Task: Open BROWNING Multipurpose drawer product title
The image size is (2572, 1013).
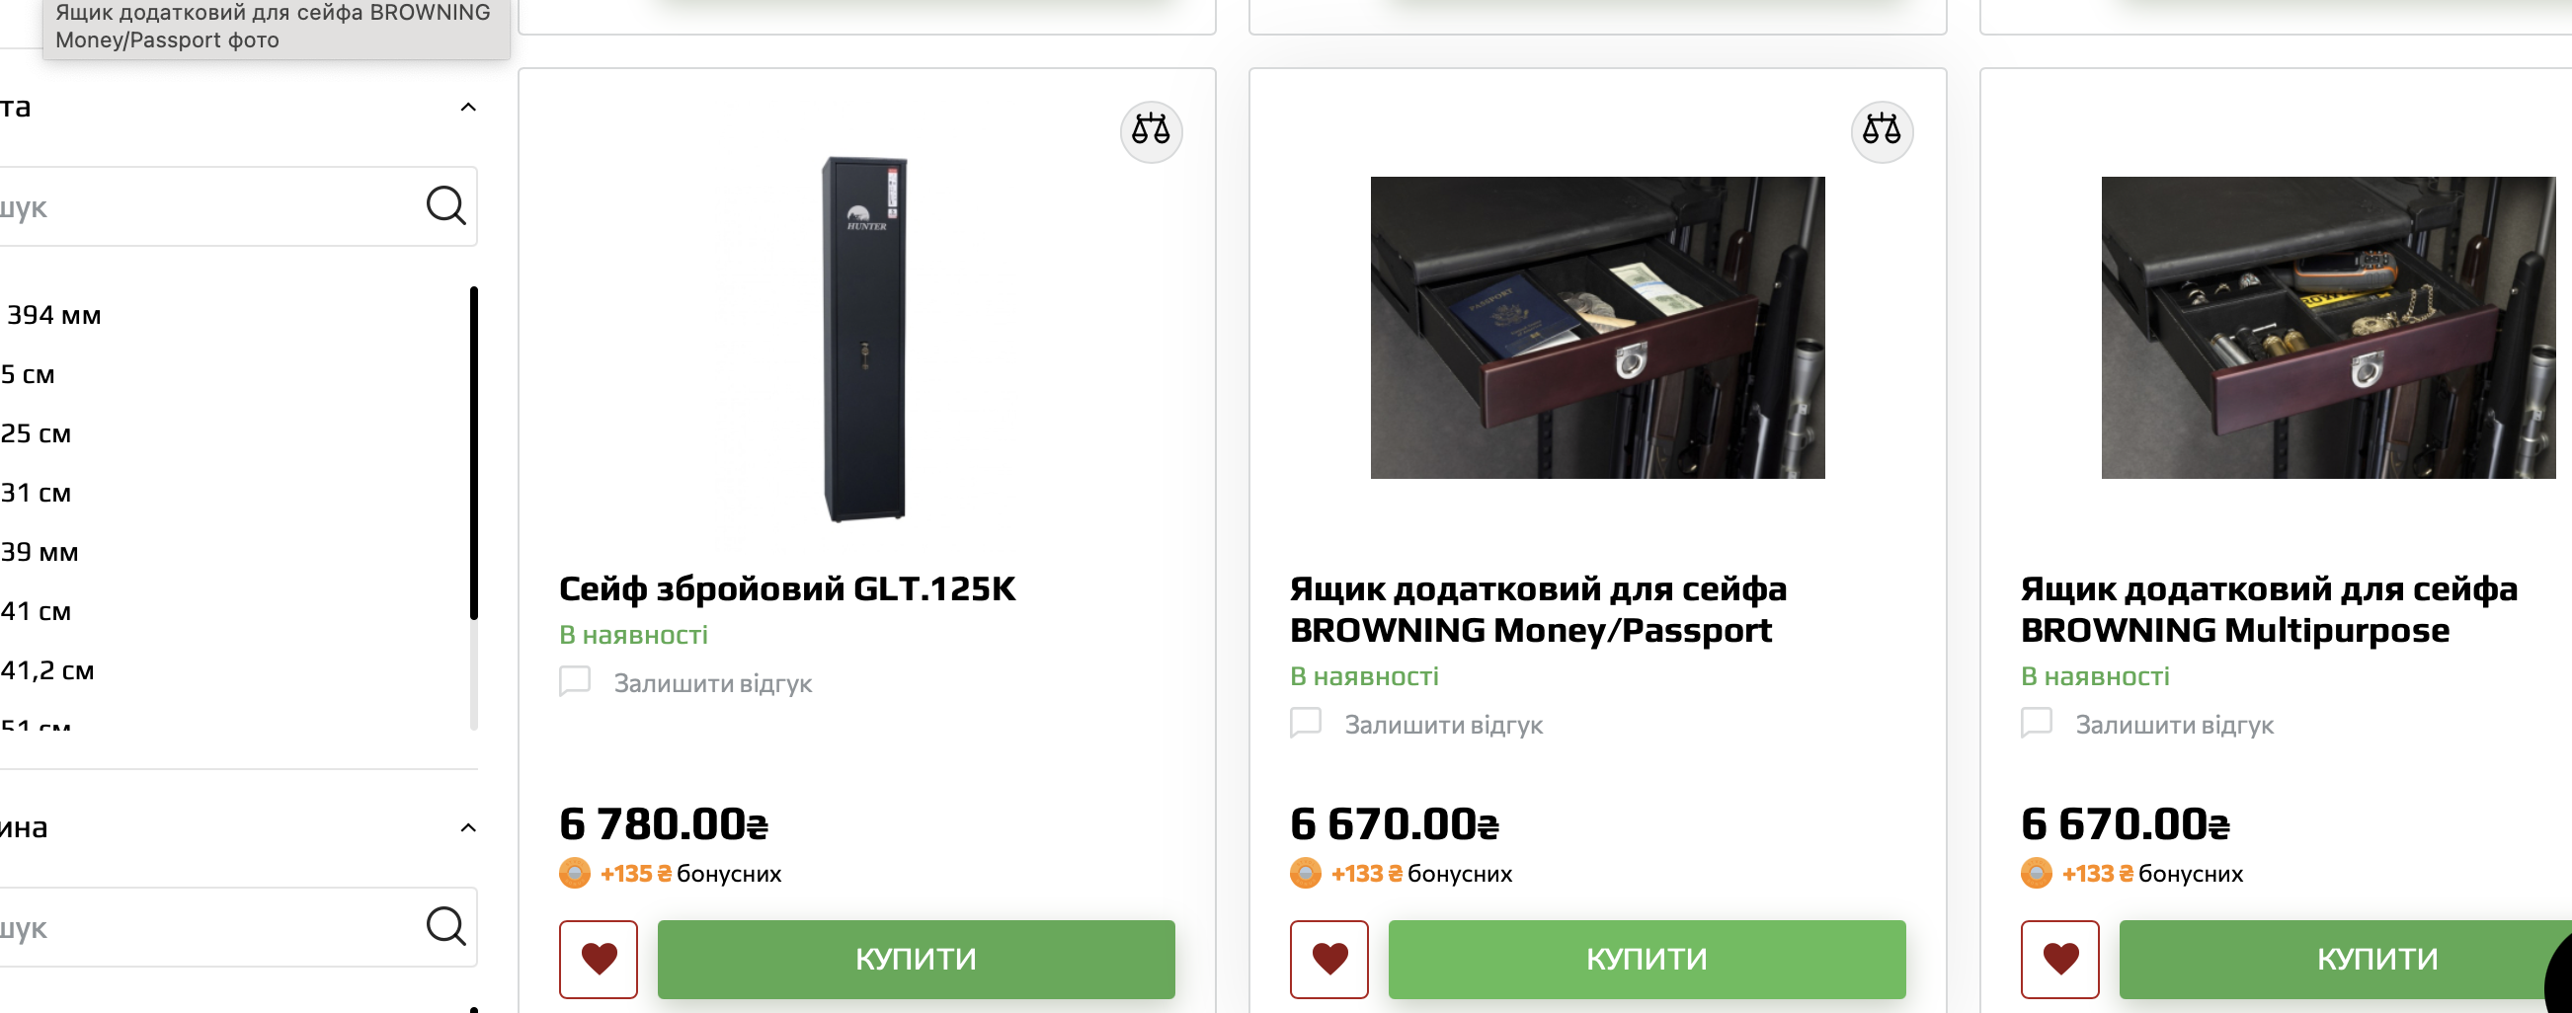Action: [2269, 610]
